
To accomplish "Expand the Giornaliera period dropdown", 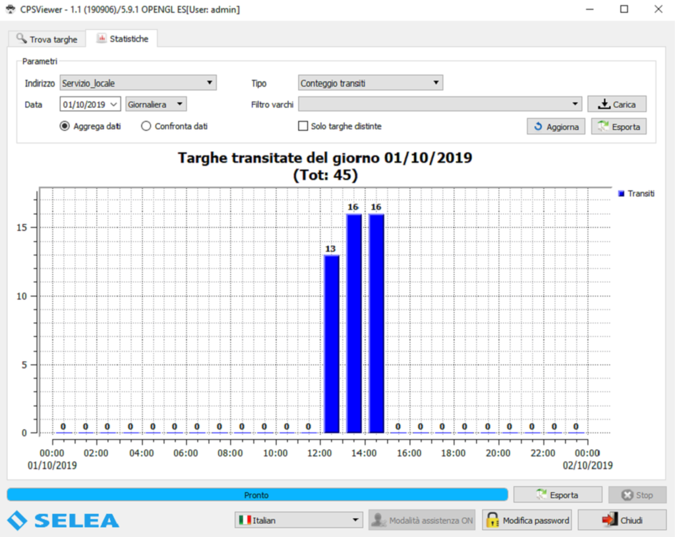I will point(156,104).
